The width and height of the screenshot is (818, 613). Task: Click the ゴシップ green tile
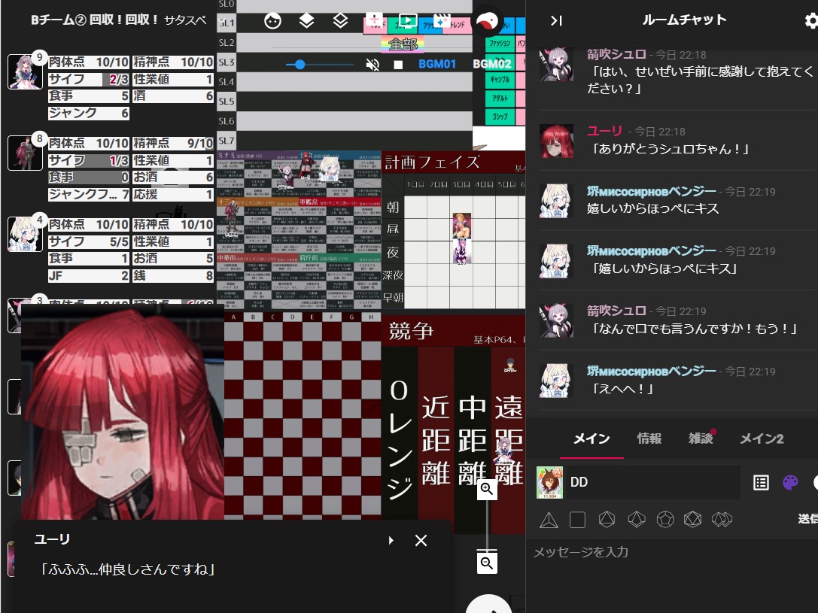pos(500,117)
